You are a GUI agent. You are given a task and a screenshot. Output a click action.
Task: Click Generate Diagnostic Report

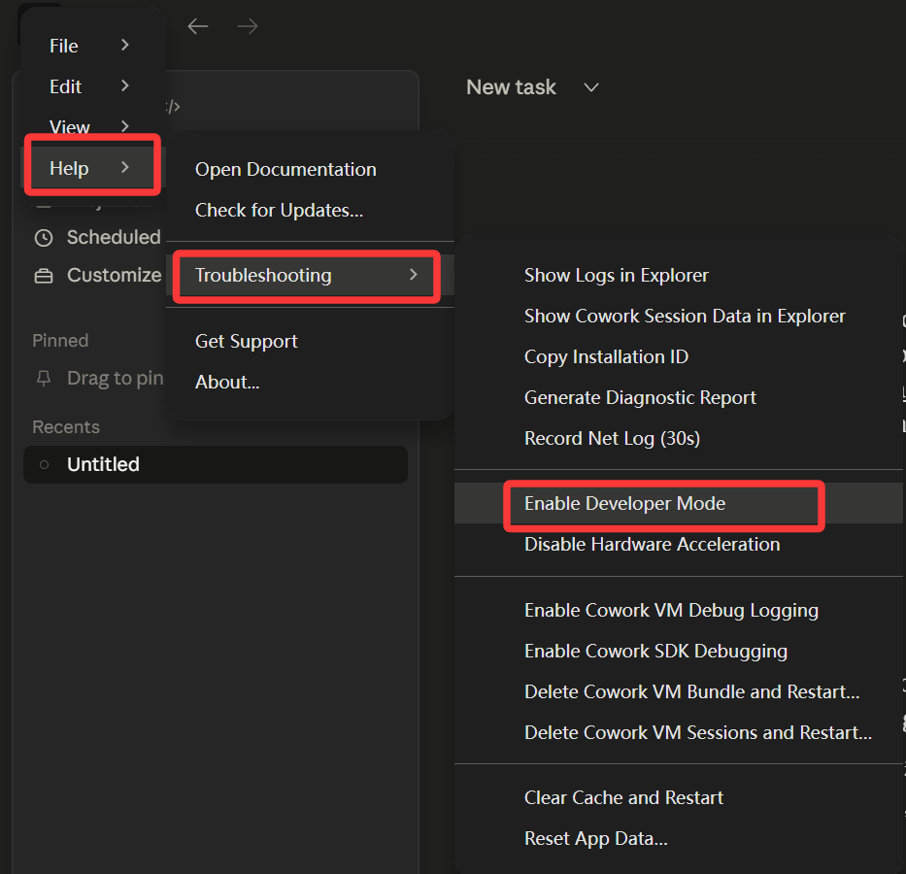point(640,398)
